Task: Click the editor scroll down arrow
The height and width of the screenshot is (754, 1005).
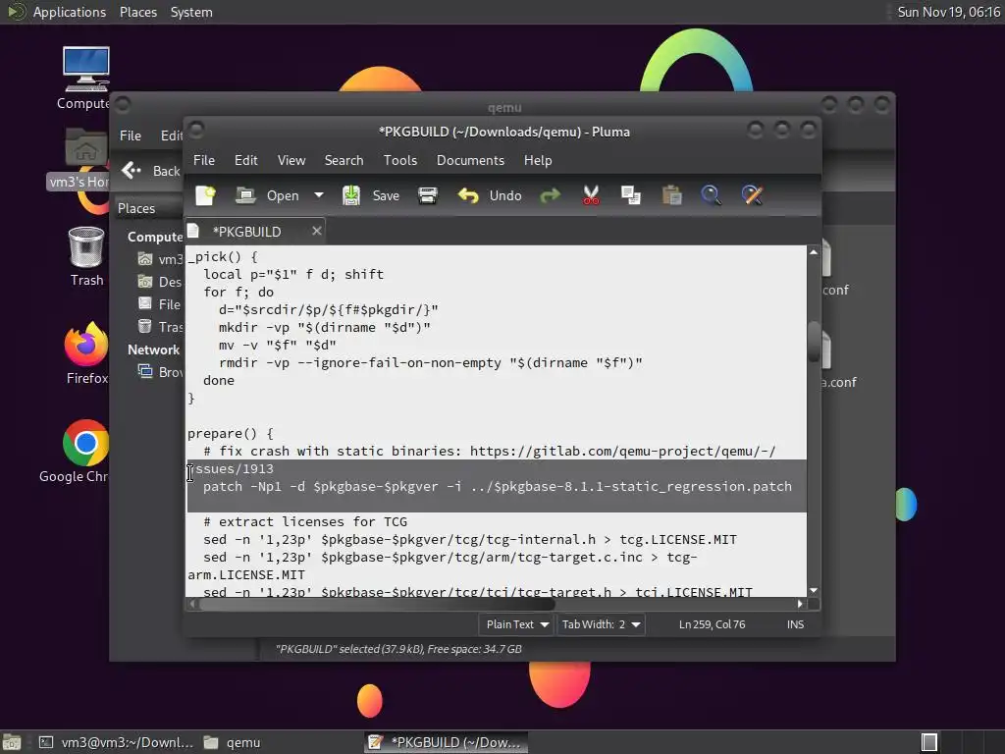Action: point(814,590)
